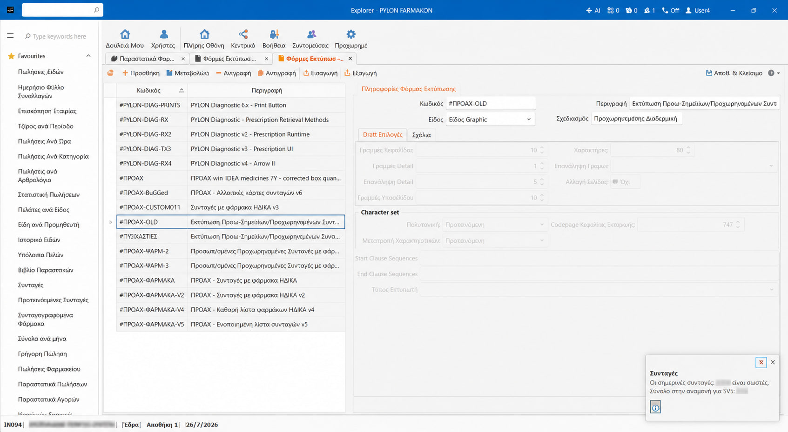
Task: Open the phone status indicator showing Off
Action: click(671, 10)
